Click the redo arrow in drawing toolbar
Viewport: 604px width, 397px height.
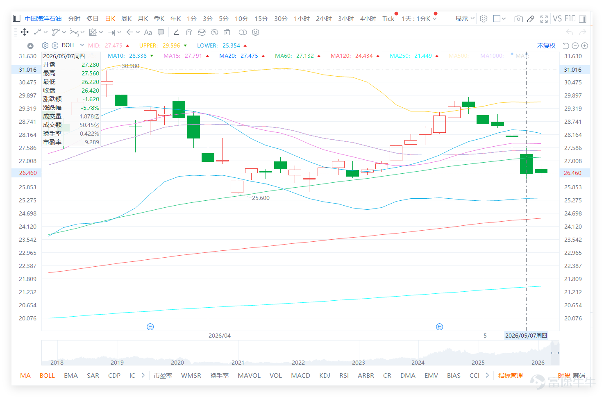click(x=583, y=32)
